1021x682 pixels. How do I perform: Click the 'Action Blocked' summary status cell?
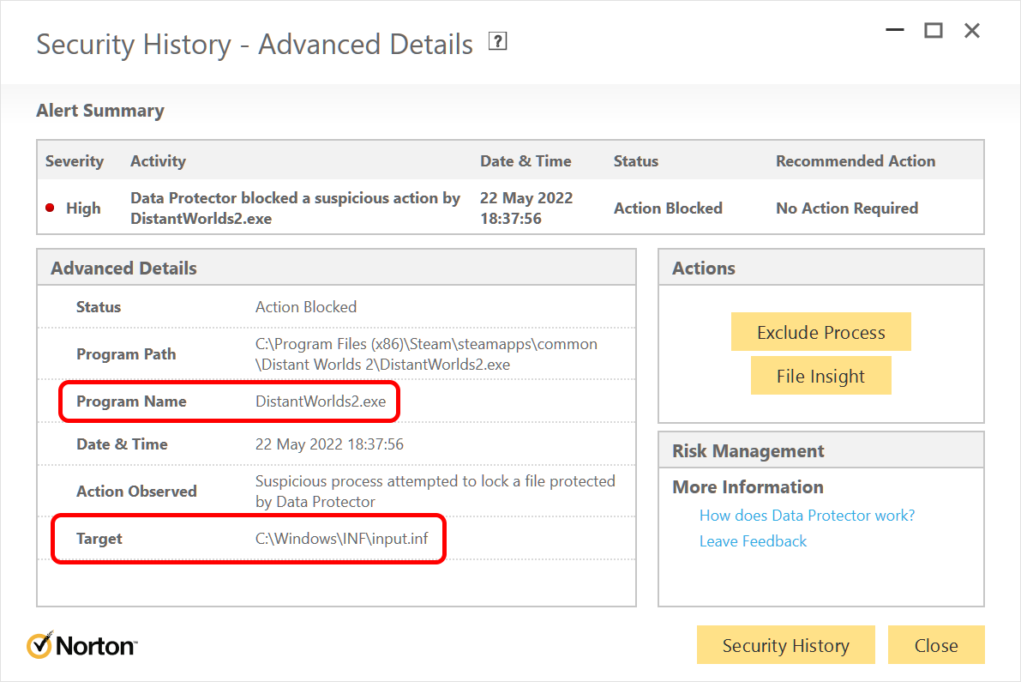(668, 208)
